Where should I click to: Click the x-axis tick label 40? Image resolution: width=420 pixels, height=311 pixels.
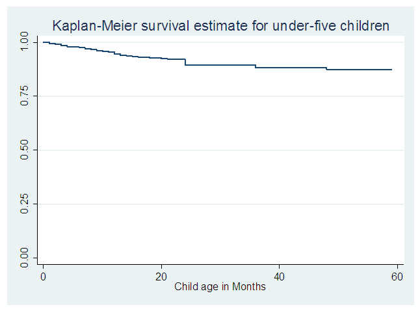[x=279, y=277]
